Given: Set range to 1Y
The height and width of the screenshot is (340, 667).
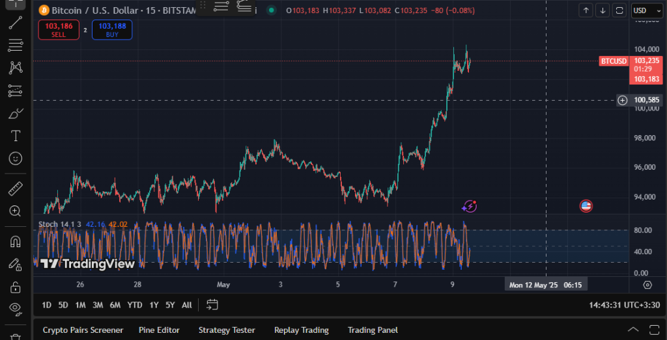Looking at the screenshot, I should [154, 305].
